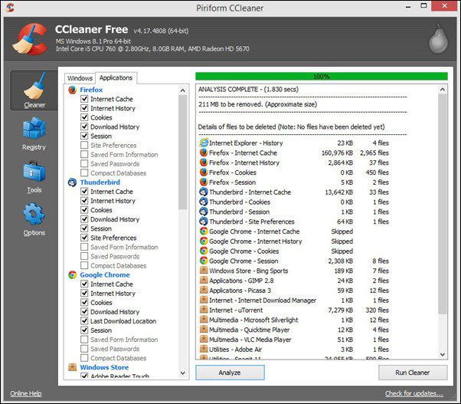Enable Firefox Saved Passwords checkbox
461x404 pixels.
84,163
